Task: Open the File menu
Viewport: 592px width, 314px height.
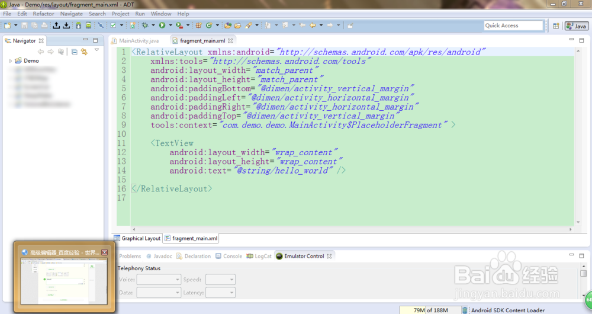Action: 7,14
